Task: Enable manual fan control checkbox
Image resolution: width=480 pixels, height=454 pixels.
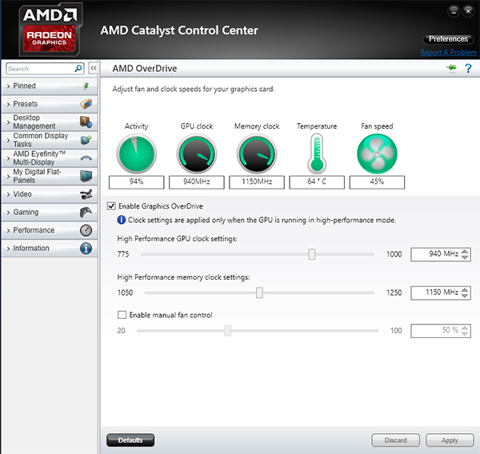Action: click(x=122, y=315)
